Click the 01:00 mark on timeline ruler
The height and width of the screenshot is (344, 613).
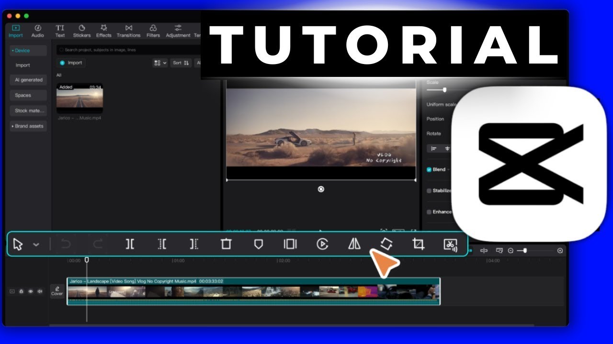click(x=178, y=261)
